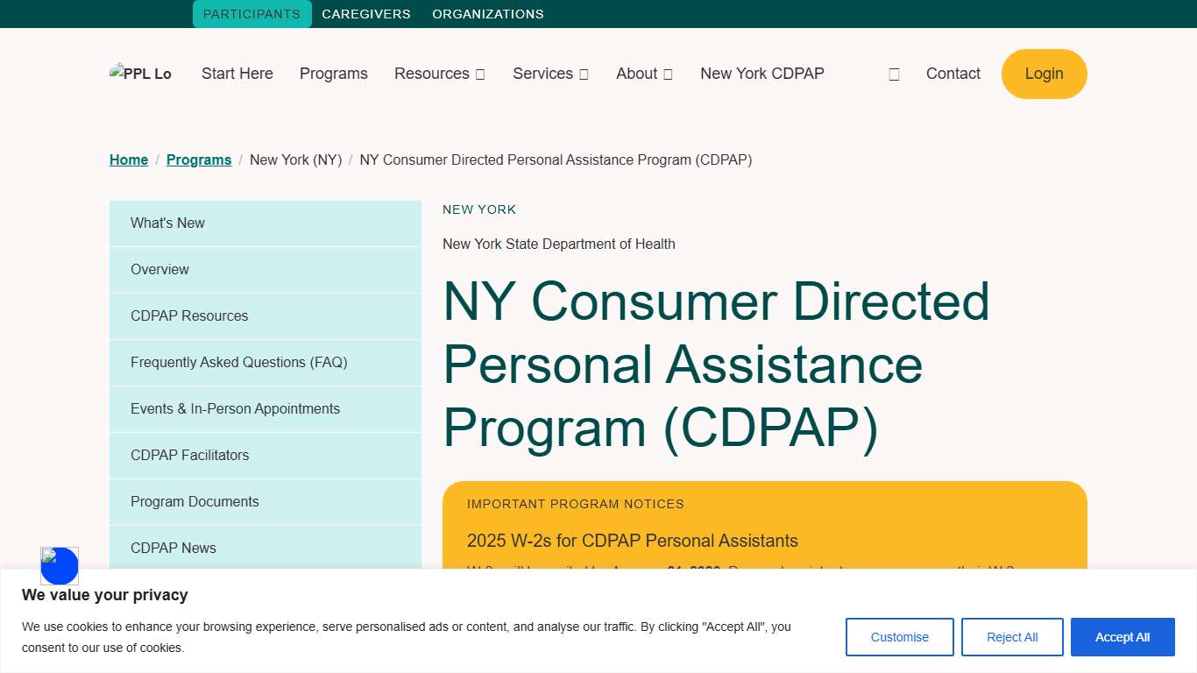Open the Program Documents sidebar entry
This screenshot has width=1197, height=673.
pyautogui.click(x=195, y=501)
